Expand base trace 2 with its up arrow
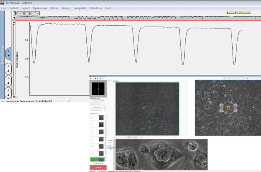Viewport: 261px width, 172px height. coord(8,71)
